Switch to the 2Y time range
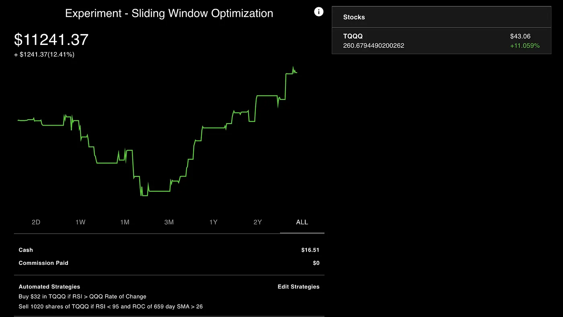The height and width of the screenshot is (317, 563). click(258, 222)
